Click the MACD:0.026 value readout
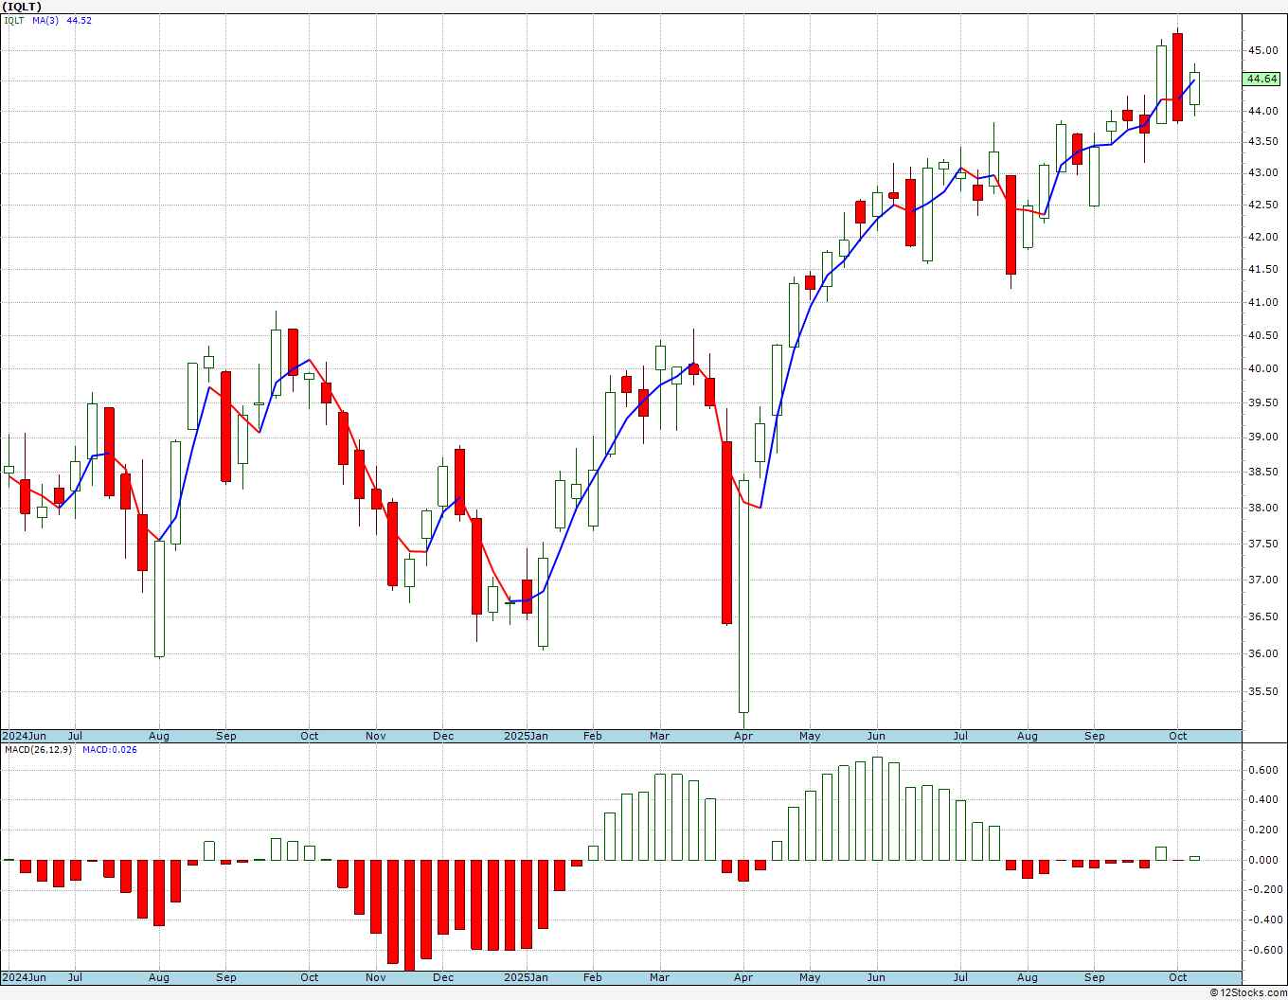Image resolution: width=1288 pixels, height=1000 pixels. (x=109, y=749)
